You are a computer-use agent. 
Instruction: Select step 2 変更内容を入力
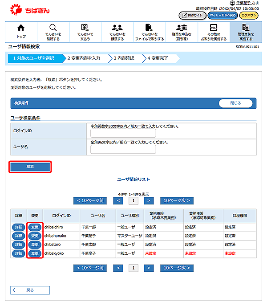coord(86,58)
